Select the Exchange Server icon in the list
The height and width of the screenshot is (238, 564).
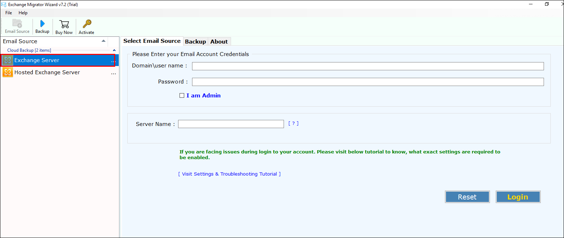point(8,60)
